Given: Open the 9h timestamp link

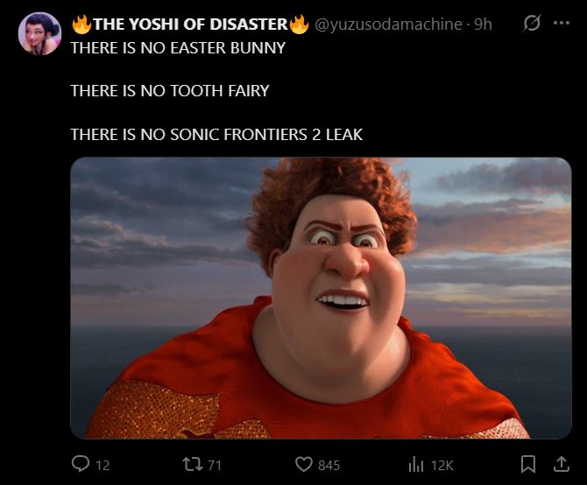Looking at the screenshot, I should [x=483, y=25].
